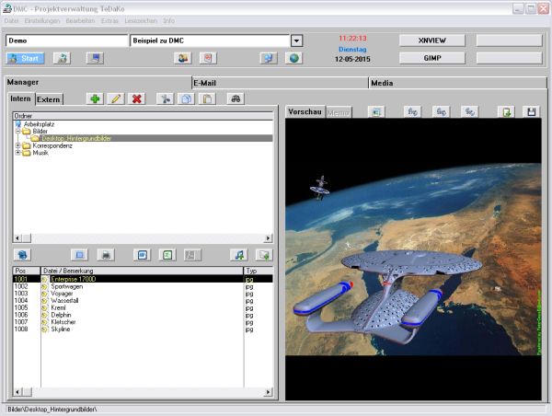Switch to the E-Mail tab

pyautogui.click(x=204, y=82)
